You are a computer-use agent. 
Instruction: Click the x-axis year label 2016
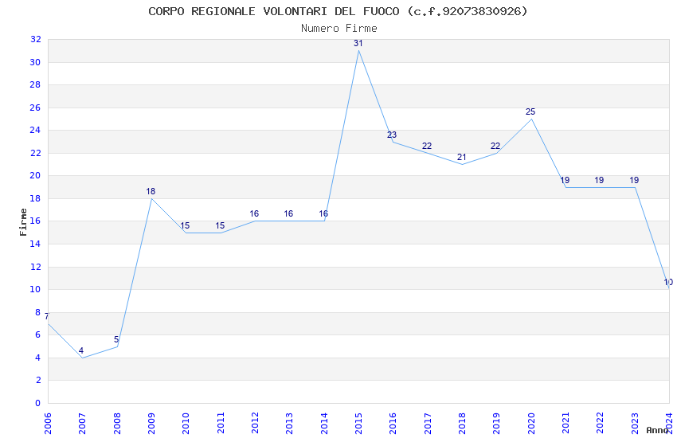[393, 424]
